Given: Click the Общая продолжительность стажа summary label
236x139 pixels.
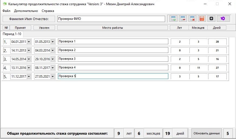Looking at the screenshot, I should tap(57, 133).
